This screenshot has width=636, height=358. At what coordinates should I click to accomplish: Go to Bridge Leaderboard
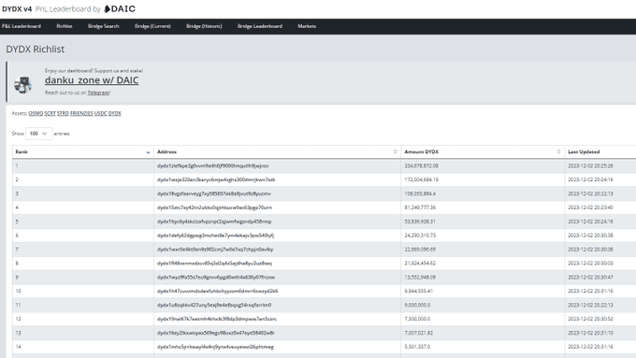[x=260, y=26]
